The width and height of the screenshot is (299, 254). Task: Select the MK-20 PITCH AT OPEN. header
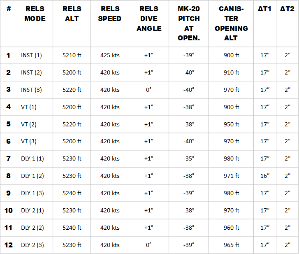[x=189, y=23]
